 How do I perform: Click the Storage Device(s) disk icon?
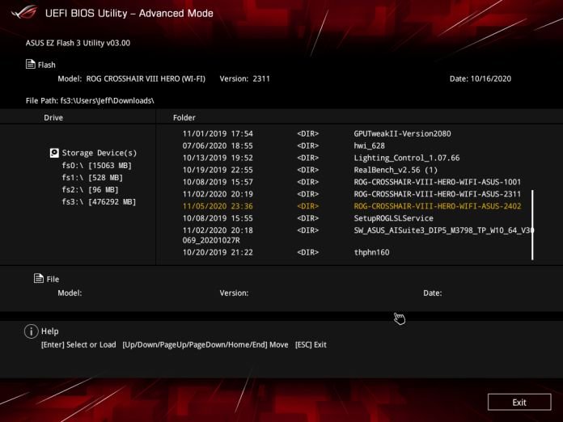click(x=54, y=154)
